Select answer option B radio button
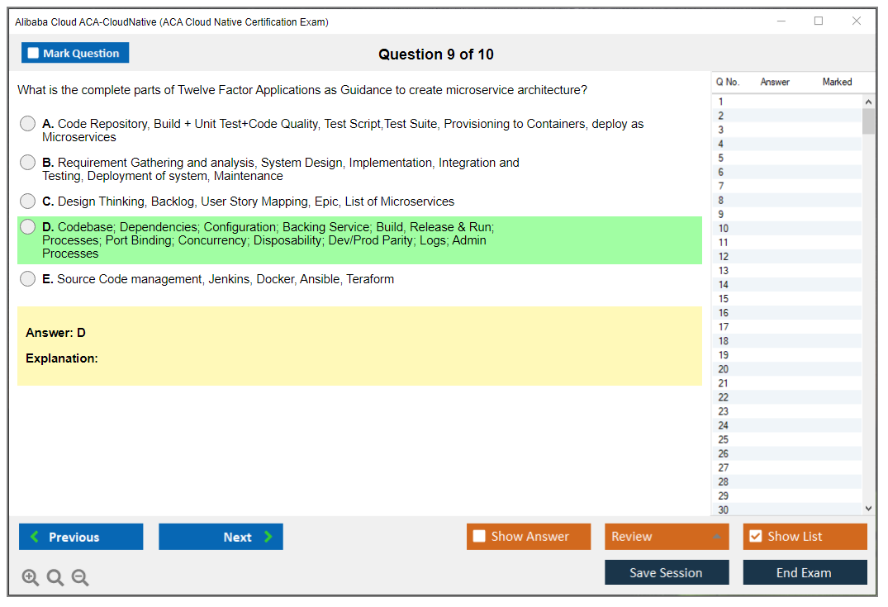Screen dimensions: 888x607 (28, 163)
